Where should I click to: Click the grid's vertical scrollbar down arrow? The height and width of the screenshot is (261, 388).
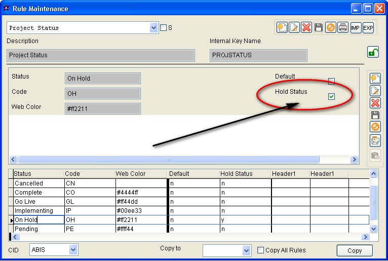point(374,229)
